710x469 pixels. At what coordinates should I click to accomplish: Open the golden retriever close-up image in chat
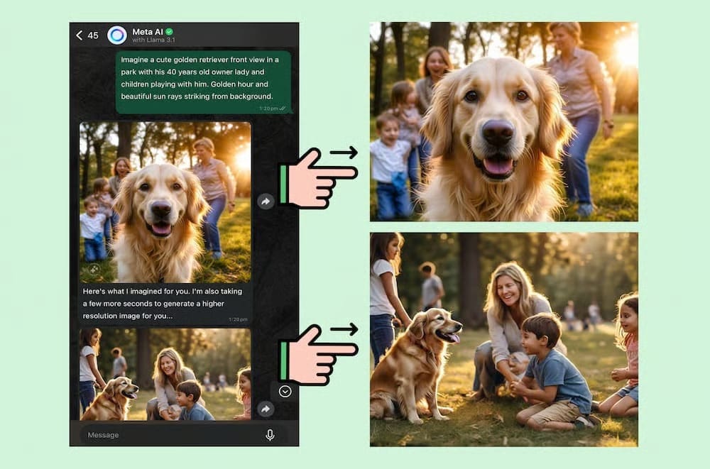pos(165,202)
